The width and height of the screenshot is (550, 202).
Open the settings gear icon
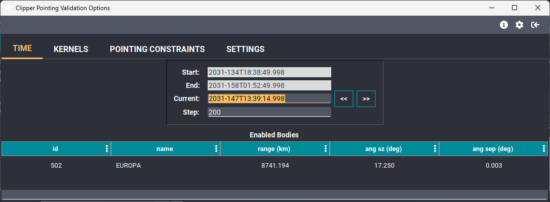coord(519,25)
